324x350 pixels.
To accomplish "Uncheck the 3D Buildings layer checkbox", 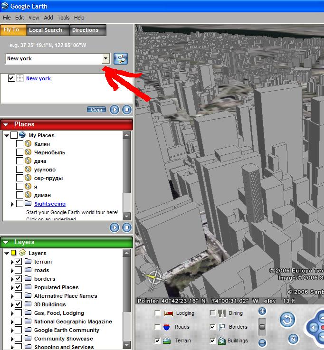I will (19, 304).
